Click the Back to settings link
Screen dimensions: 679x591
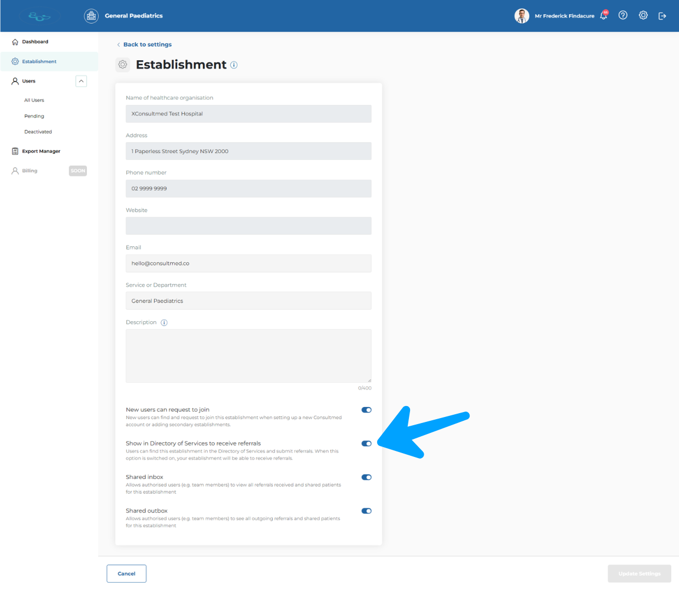(x=147, y=45)
